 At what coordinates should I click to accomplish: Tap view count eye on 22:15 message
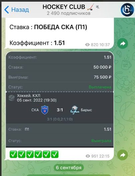88,156
